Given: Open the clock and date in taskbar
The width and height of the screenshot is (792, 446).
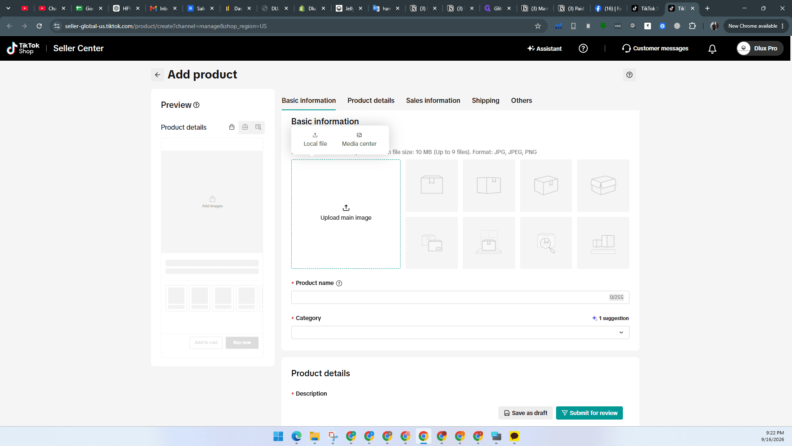Looking at the screenshot, I should tap(772, 436).
